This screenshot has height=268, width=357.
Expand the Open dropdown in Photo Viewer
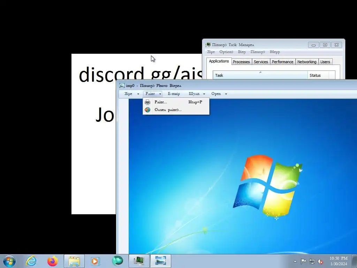pyautogui.click(x=219, y=94)
